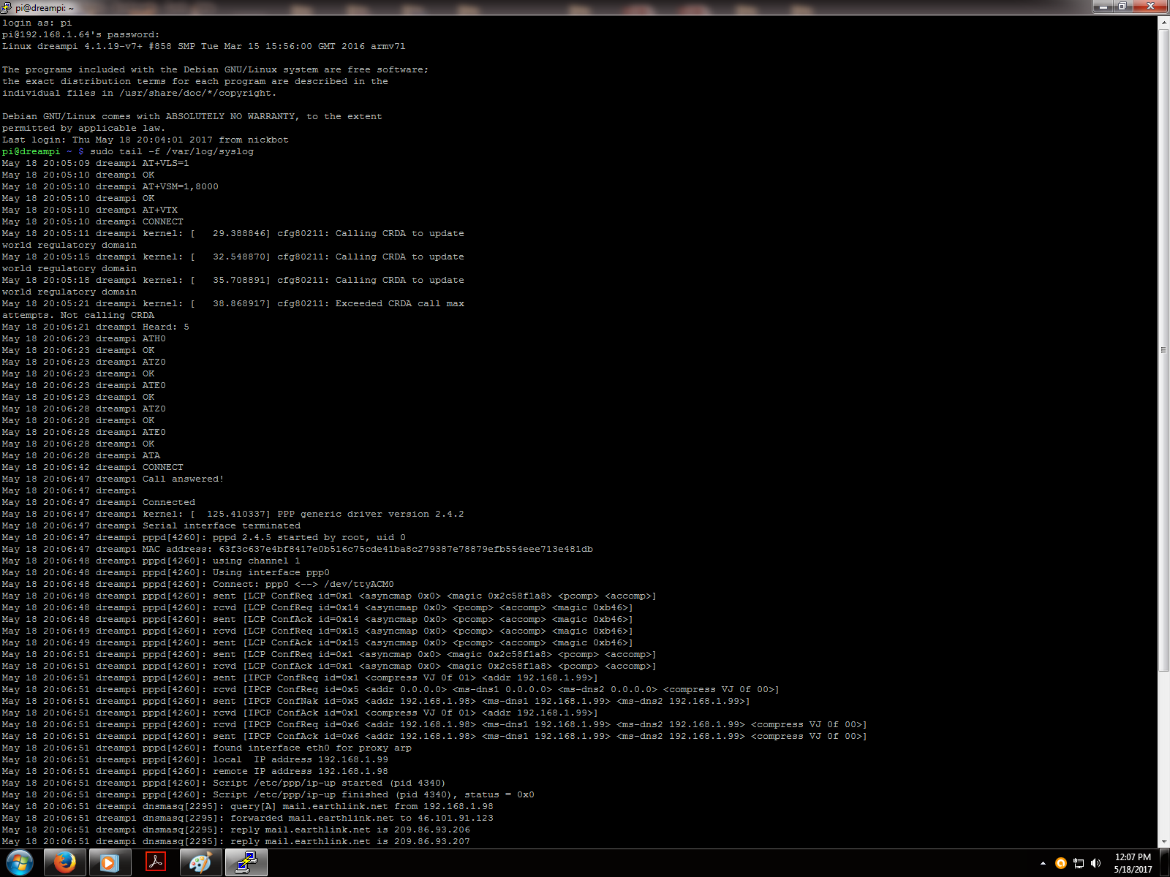Click the scrollbar up arrow
Screen dimensions: 1170x877
click(x=1163, y=23)
